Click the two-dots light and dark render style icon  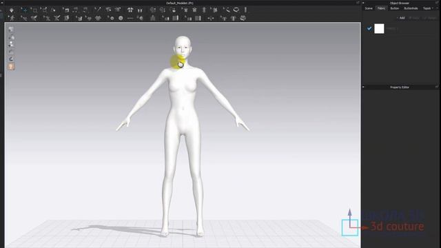point(11,44)
